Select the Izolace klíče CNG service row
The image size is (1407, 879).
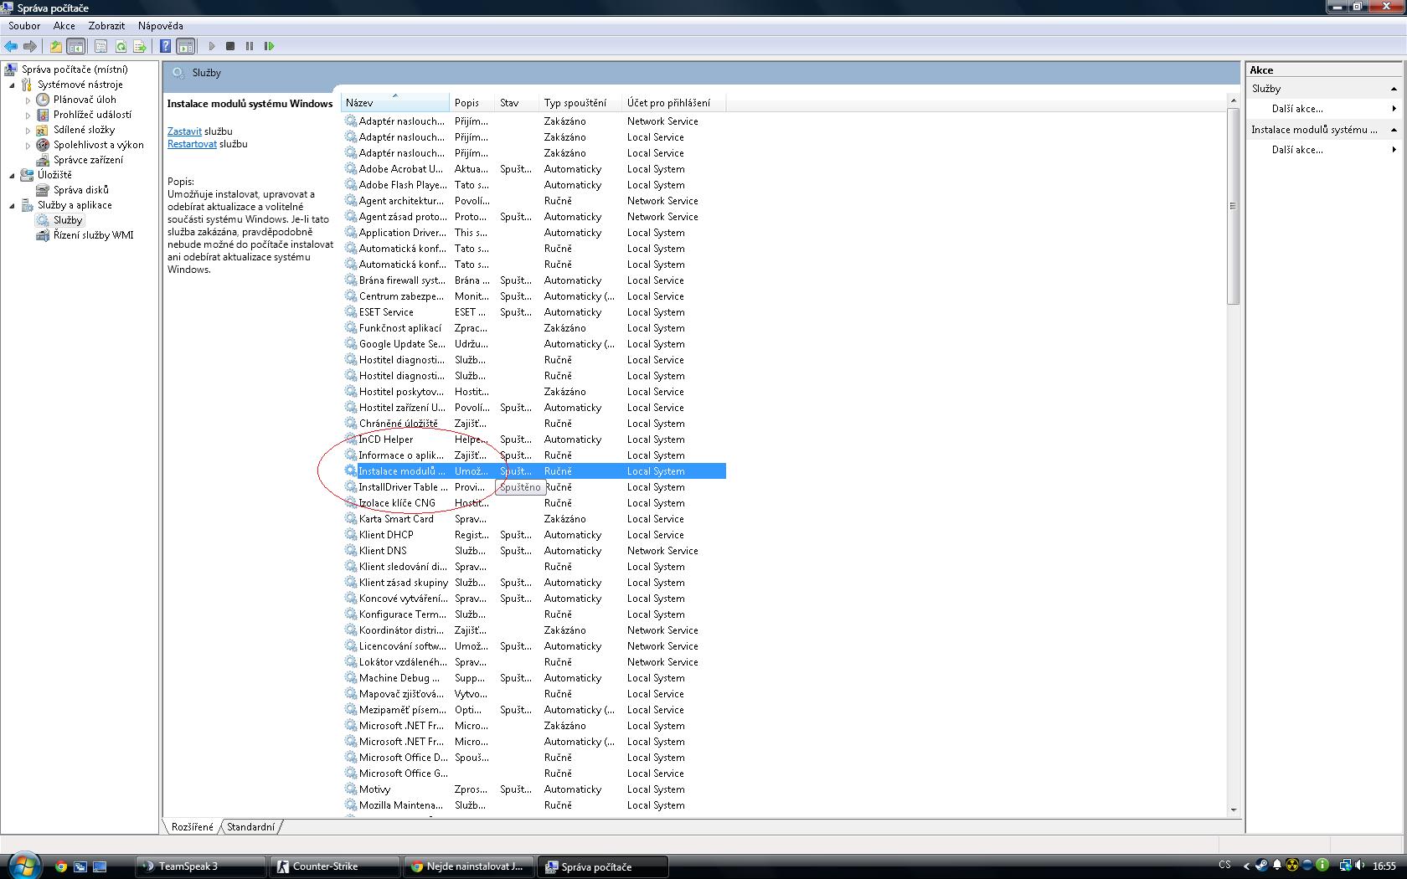(533, 503)
